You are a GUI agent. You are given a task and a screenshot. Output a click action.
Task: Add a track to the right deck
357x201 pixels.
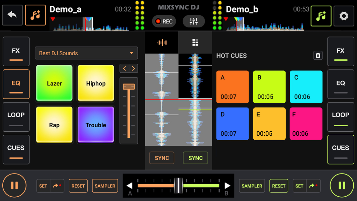click(321, 16)
